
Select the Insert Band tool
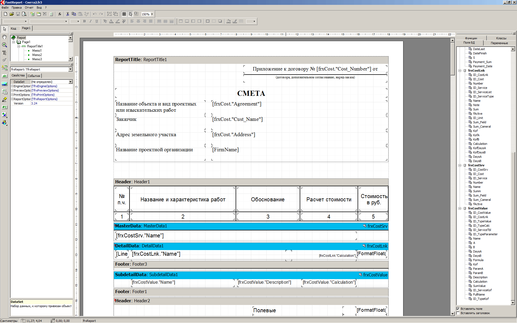[x=5, y=68]
